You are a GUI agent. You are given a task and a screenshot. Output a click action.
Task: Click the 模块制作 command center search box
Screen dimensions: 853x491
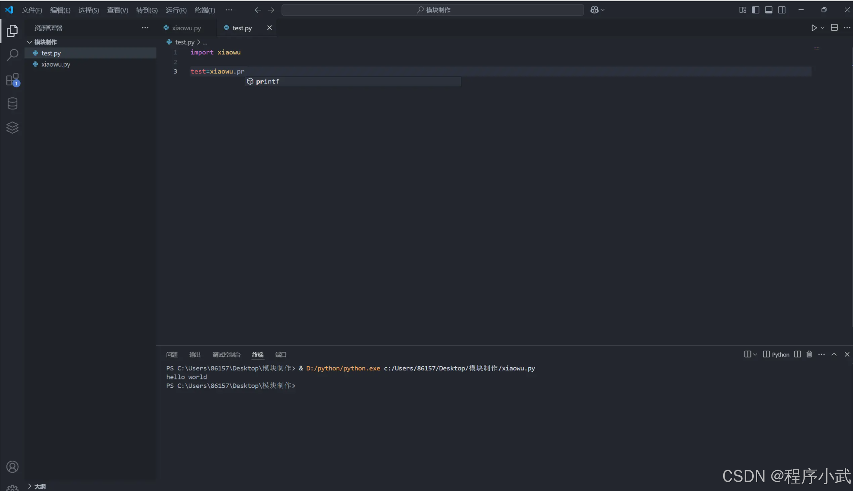pos(433,10)
